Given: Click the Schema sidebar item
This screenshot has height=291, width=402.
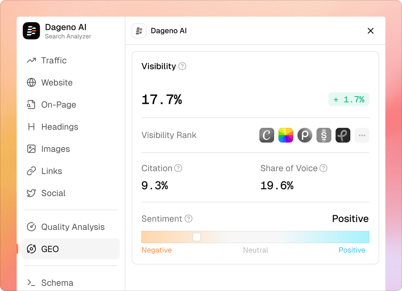Looking at the screenshot, I should [57, 283].
